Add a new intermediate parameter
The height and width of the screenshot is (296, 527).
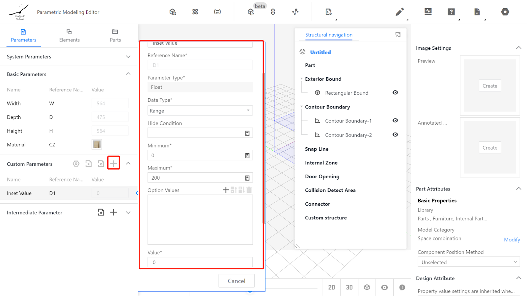point(114,212)
